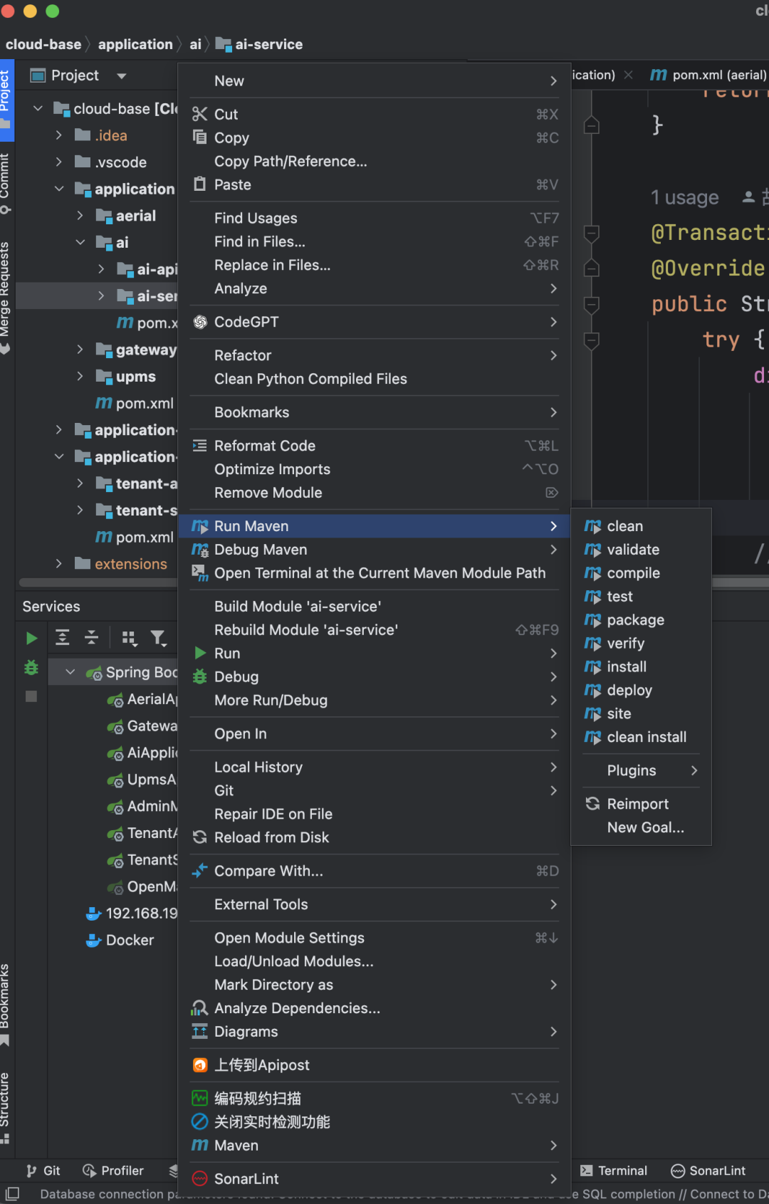Click the filter funnel icon in Services toolbar
This screenshot has height=1204, width=769.
click(158, 638)
